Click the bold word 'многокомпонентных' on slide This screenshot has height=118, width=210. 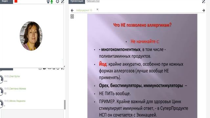121,49
